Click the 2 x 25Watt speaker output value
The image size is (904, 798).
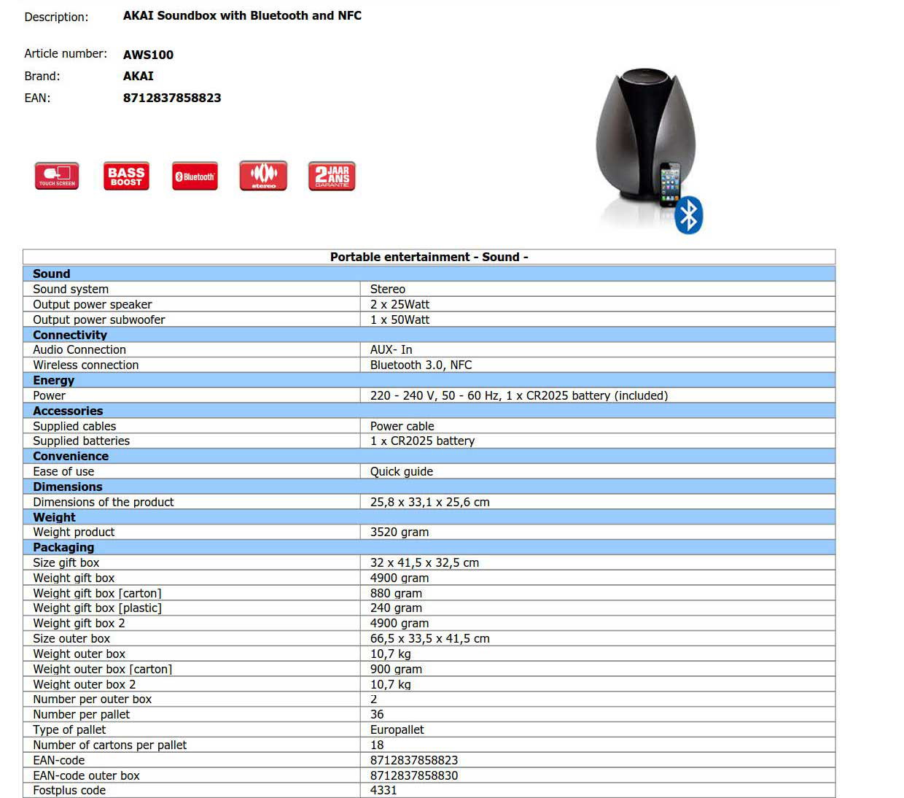400,304
